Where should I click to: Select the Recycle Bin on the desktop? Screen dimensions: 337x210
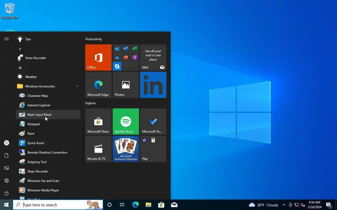click(10, 11)
